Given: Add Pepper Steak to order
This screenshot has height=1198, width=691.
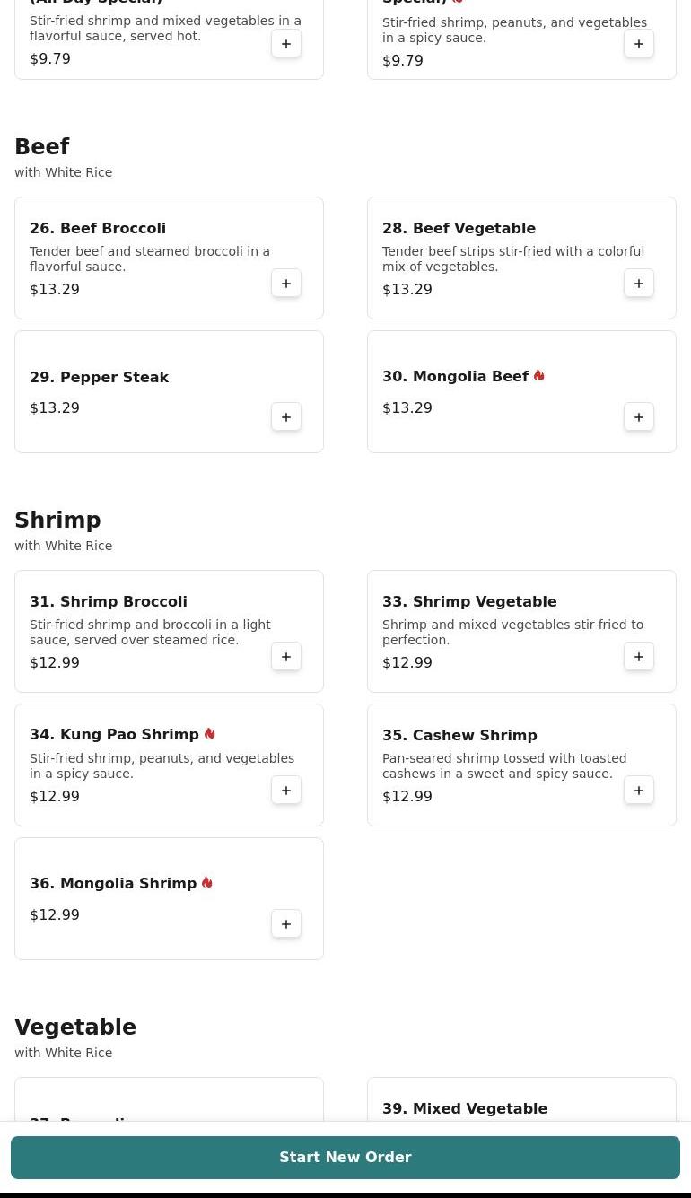Looking at the screenshot, I should [x=286, y=417].
